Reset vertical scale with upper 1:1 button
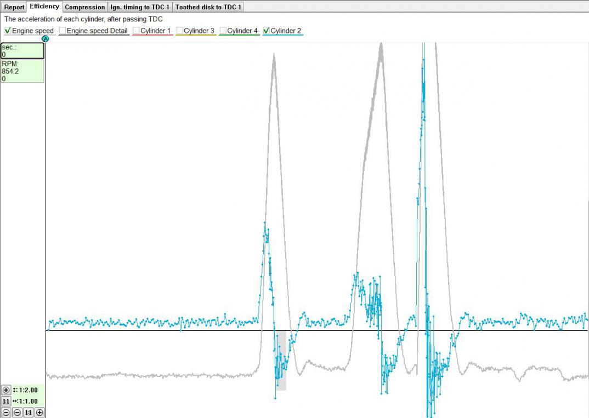This screenshot has height=418, width=589. coord(6,401)
